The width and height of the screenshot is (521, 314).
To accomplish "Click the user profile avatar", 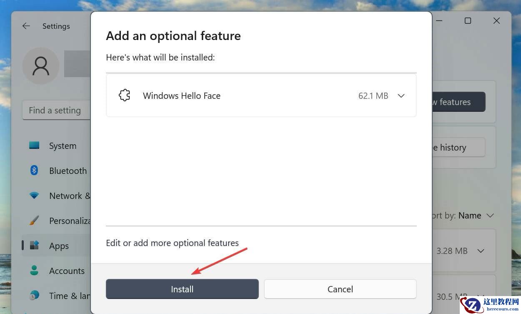I will click(x=40, y=66).
